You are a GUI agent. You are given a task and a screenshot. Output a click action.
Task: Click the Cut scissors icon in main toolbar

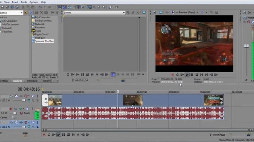click(23, 7)
